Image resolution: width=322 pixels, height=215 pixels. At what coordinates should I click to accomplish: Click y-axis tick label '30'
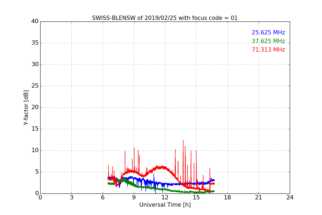pyautogui.click(x=35, y=64)
